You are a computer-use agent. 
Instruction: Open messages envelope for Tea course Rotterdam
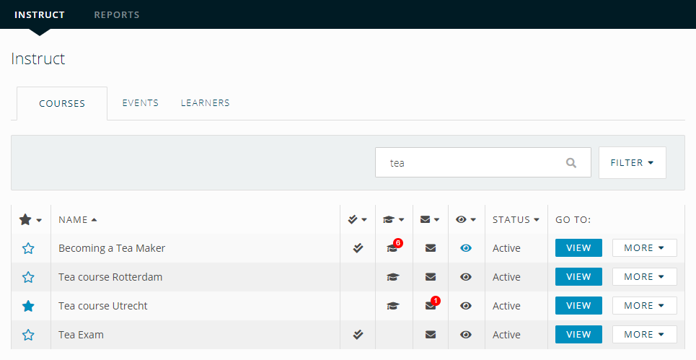point(430,277)
